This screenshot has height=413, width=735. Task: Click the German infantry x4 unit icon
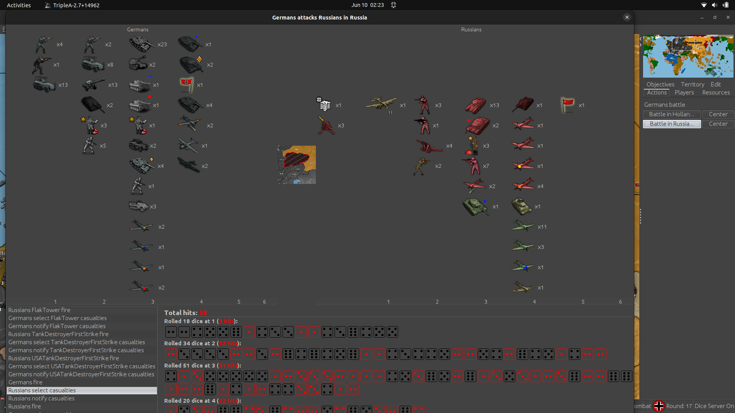[44, 44]
